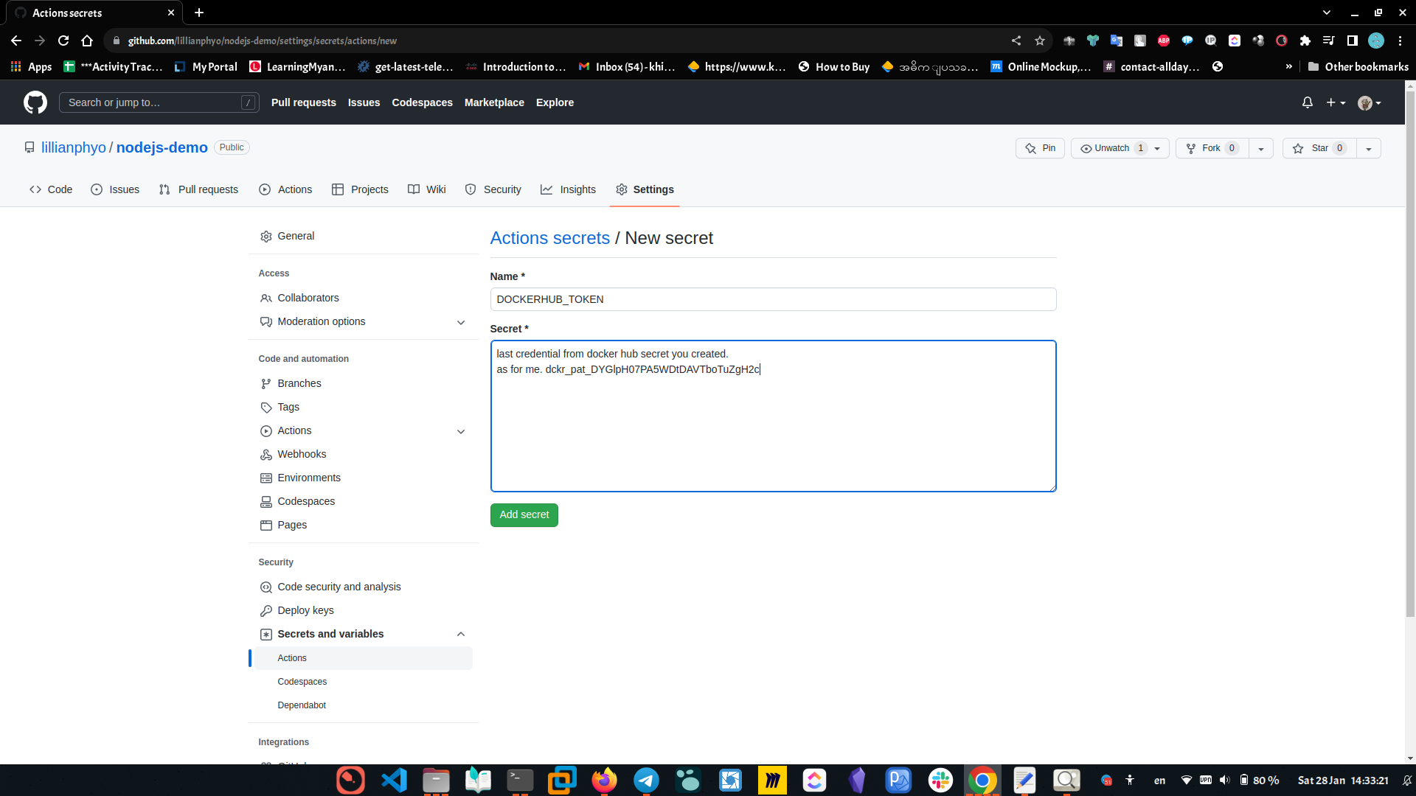Screen dimensions: 1416x796
Task: Switch to the Code tab
Action: click(51, 189)
